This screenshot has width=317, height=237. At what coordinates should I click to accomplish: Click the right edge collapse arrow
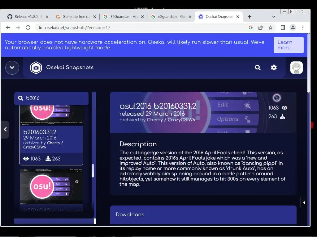click(304, 203)
